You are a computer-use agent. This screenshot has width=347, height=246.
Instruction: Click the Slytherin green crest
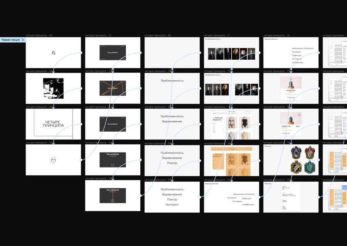click(310, 167)
